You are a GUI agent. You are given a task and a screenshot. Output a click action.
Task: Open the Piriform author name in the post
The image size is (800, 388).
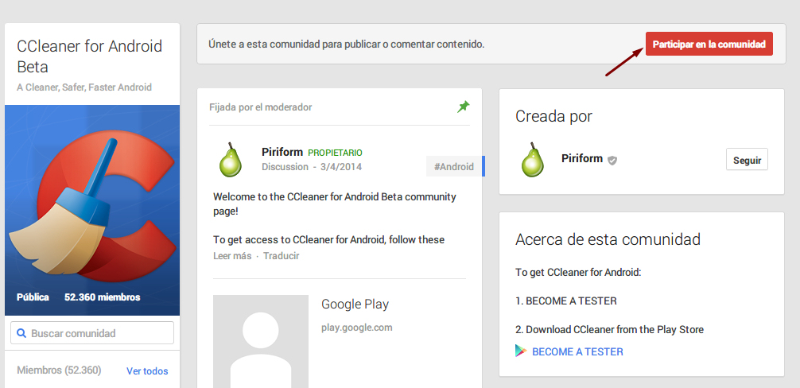[282, 152]
